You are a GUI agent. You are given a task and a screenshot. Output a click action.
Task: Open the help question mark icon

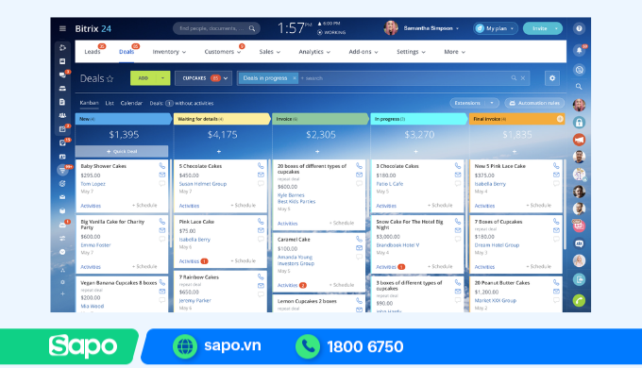tap(579, 28)
